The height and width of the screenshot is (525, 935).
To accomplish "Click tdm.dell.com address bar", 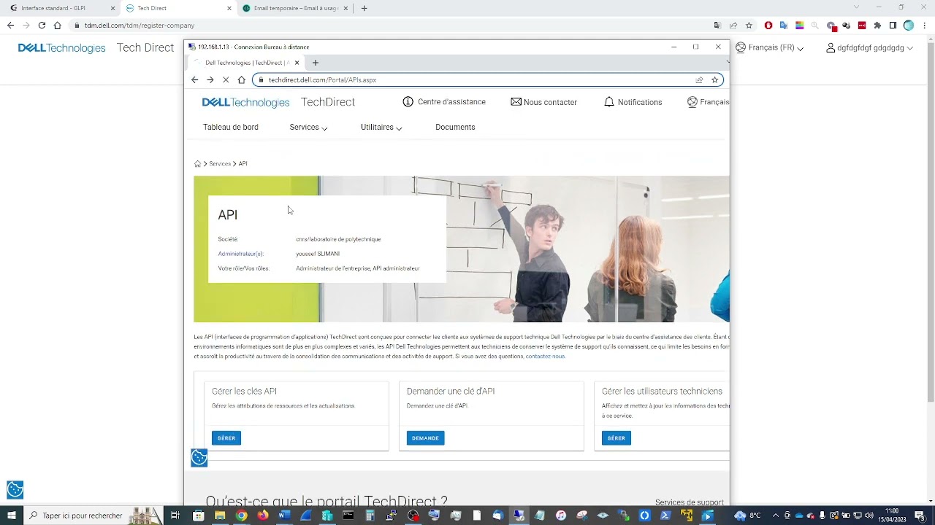I will [x=391, y=25].
